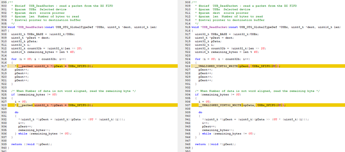This screenshot has width=345, height=152.
Task: Select 'if (remaining_bytes != 0U)' in the left pane
Action: click(34, 94)
